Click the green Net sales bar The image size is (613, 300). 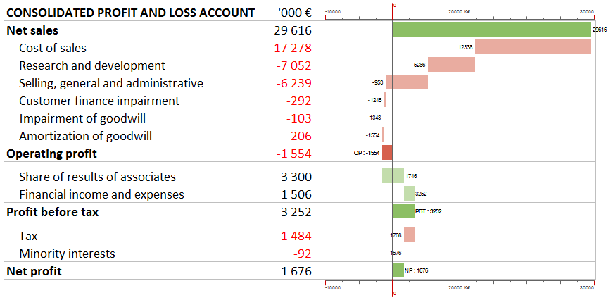491,30
